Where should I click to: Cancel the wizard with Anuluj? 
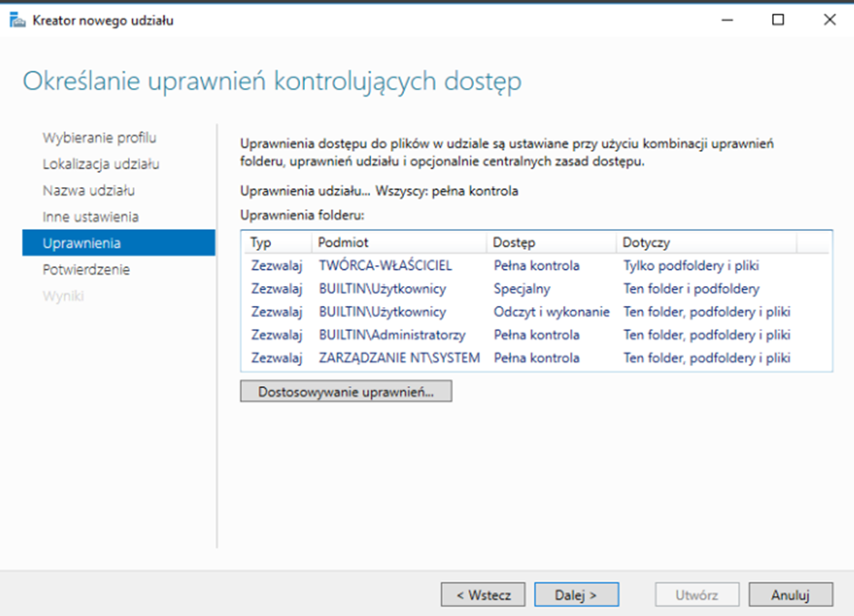(790, 595)
